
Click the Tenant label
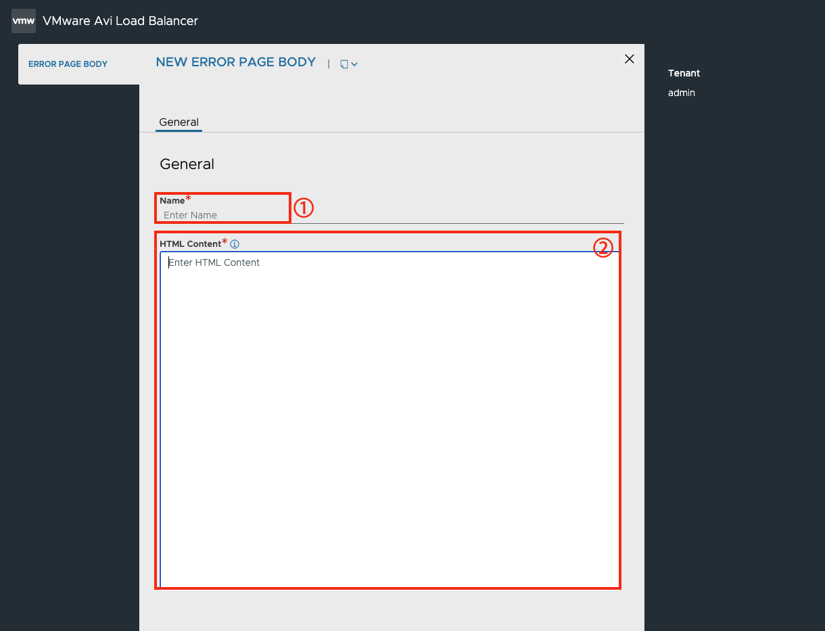(684, 73)
